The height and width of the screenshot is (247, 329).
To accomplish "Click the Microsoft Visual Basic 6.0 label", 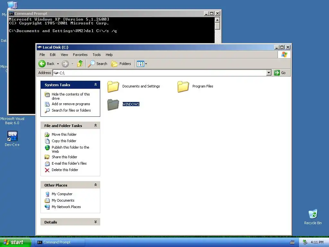I will [x=12, y=121].
